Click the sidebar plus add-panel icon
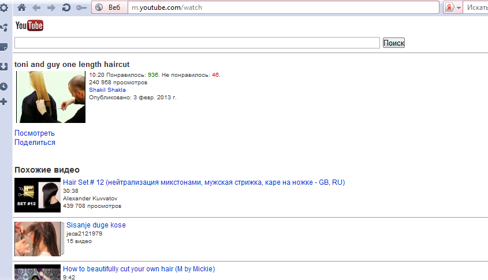Image resolution: width=488 pixels, height=280 pixels. tap(3, 102)
